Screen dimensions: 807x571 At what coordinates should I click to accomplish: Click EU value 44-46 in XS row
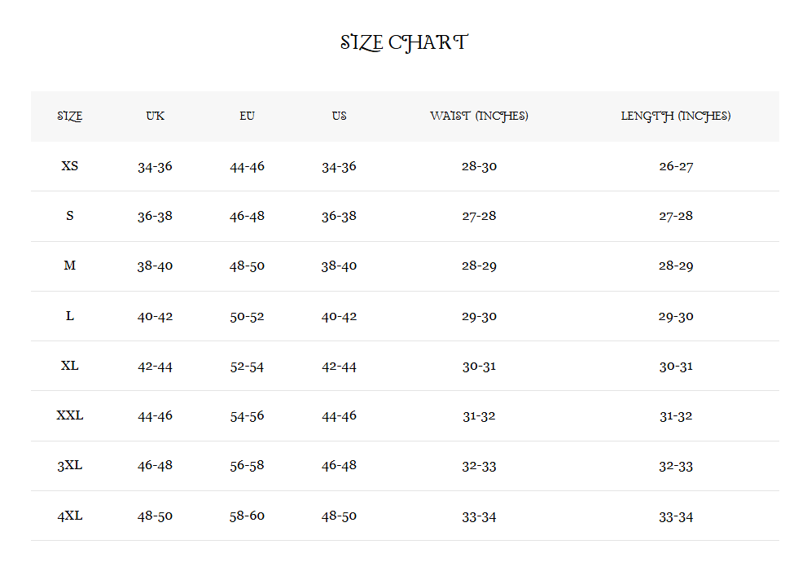[247, 166]
